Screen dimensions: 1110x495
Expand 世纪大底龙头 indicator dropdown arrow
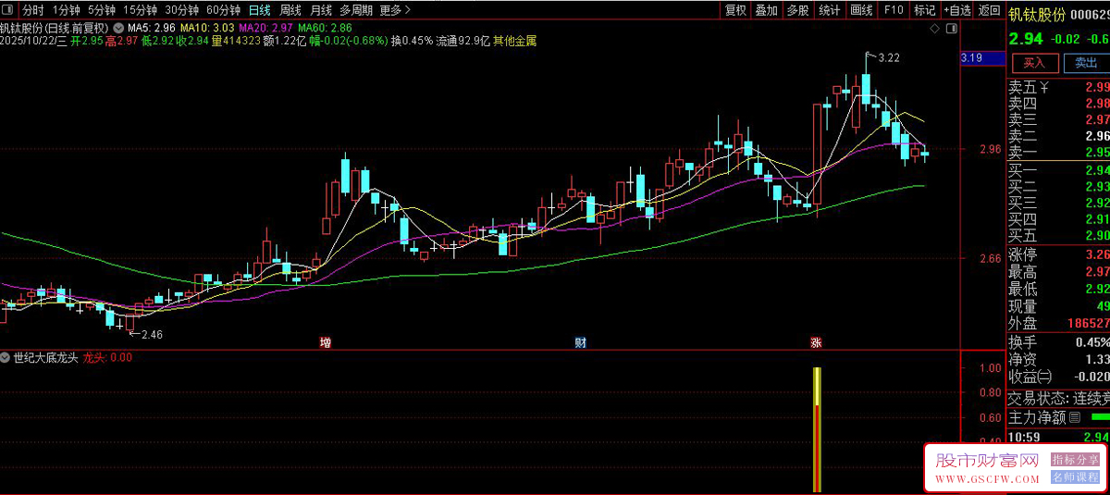point(6,357)
